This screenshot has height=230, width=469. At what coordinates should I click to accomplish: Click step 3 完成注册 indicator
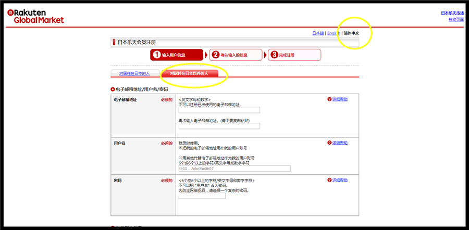tap(294, 55)
